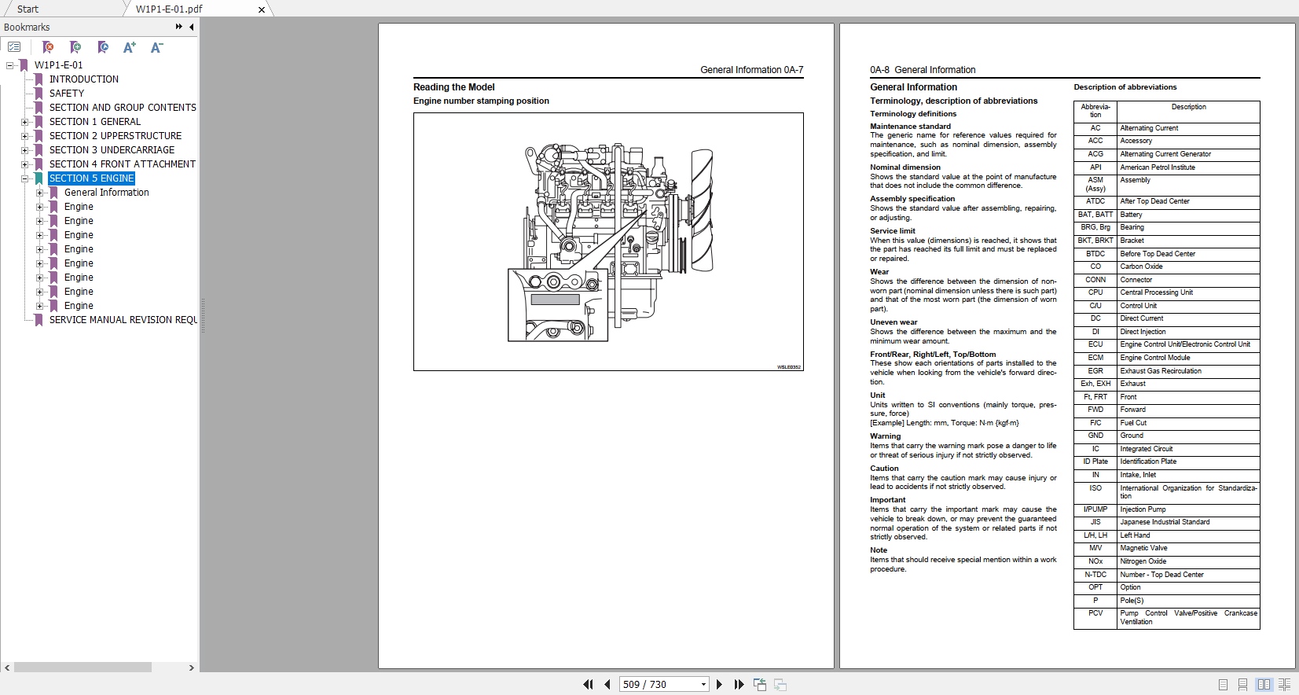The height and width of the screenshot is (695, 1299).
Task: Go to the next page
Action: (x=719, y=685)
